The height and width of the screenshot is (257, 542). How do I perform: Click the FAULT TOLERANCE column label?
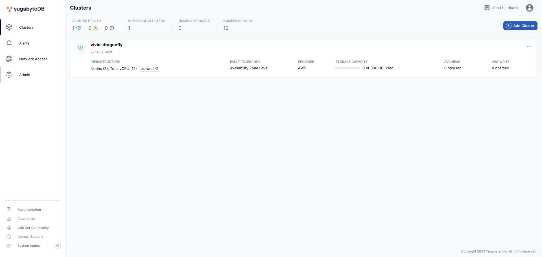point(245,62)
